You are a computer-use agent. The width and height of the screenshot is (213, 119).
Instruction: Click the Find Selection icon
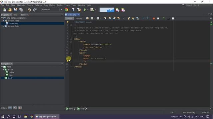pyautogui.click(x=105, y=19)
